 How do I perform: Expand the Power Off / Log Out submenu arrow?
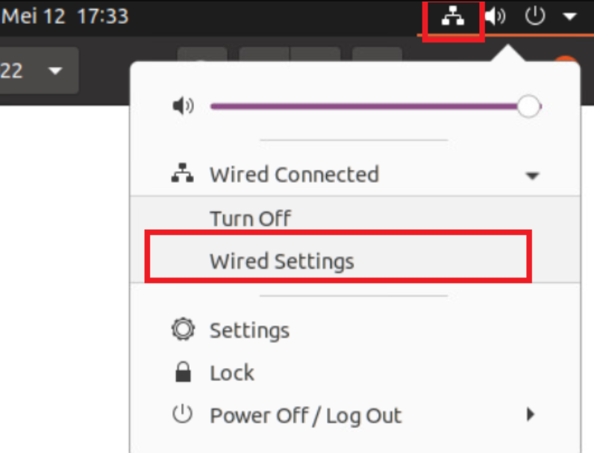531,414
